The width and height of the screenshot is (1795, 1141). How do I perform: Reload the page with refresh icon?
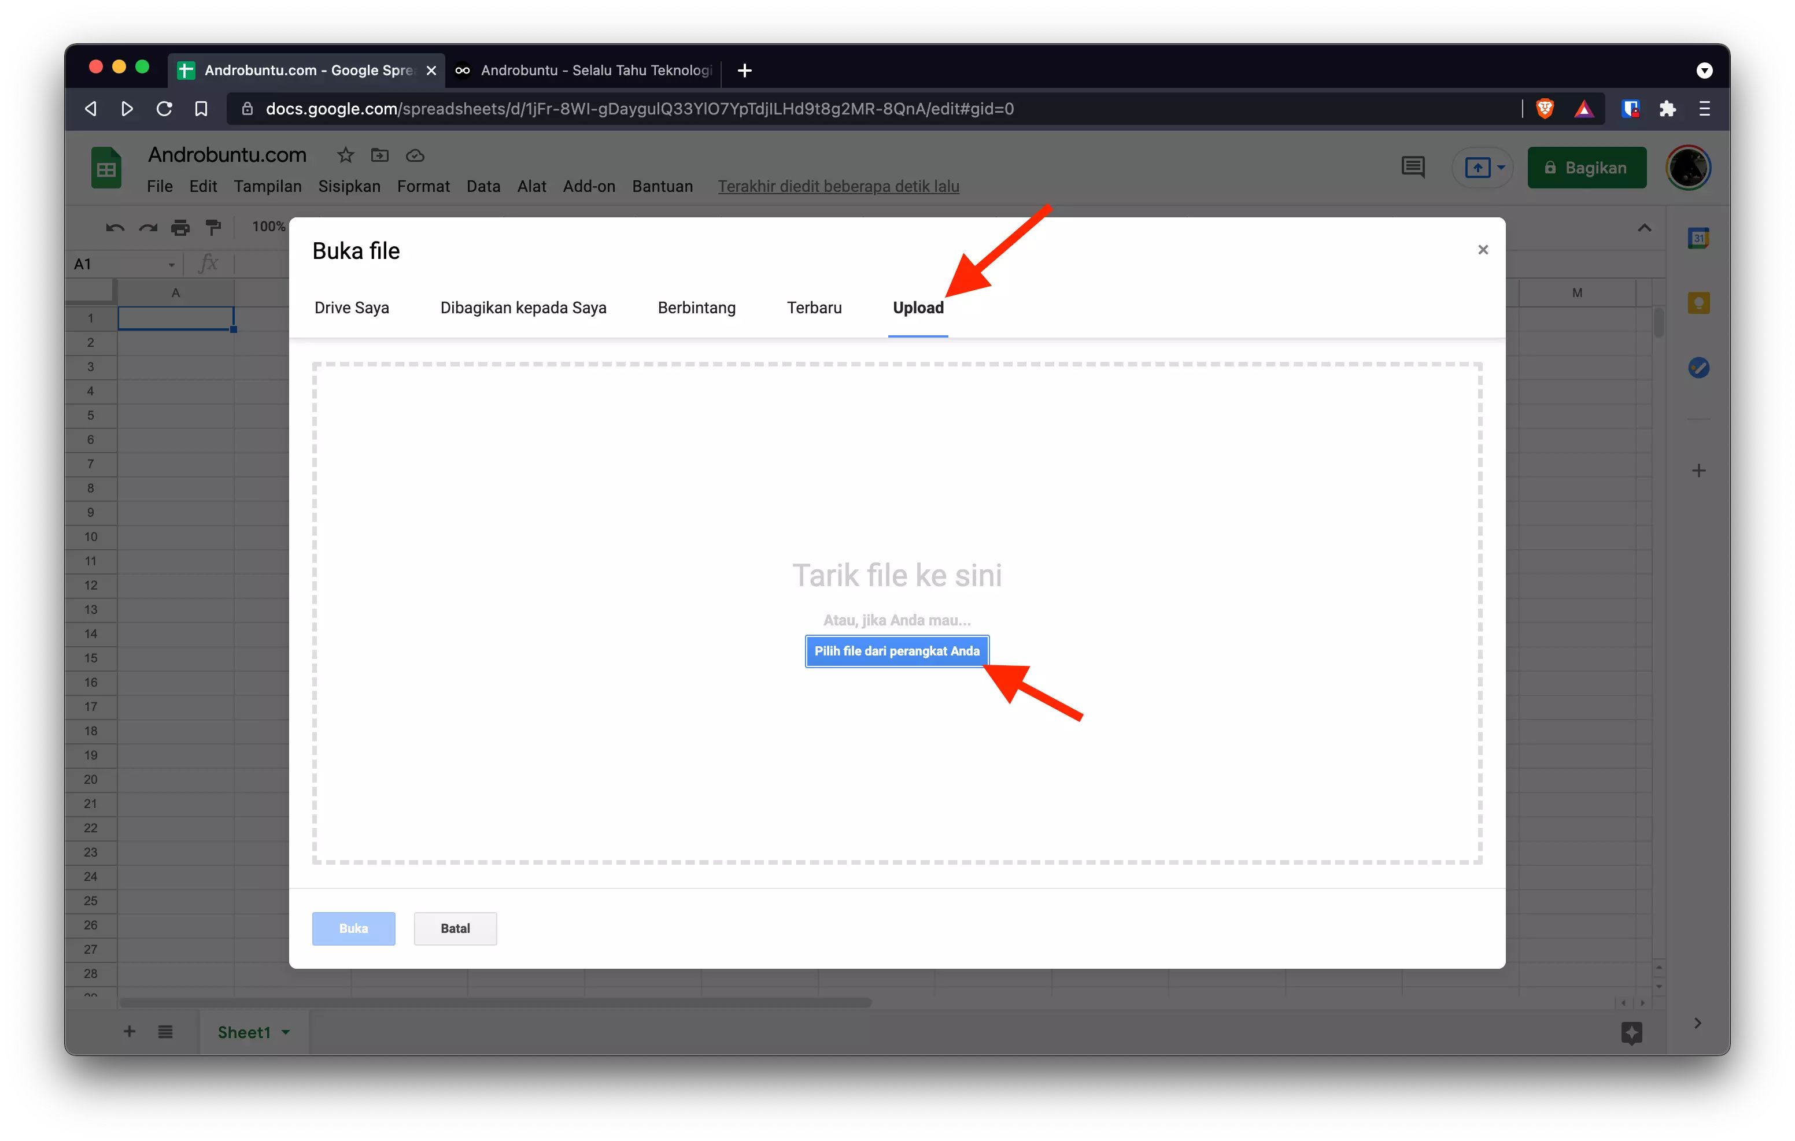(164, 109)
